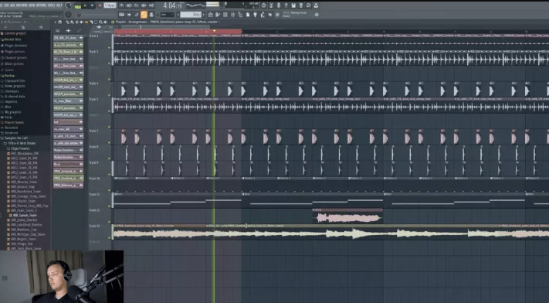
Task: Toggle typing keyboard to piano icon
Action: point(121,15)
